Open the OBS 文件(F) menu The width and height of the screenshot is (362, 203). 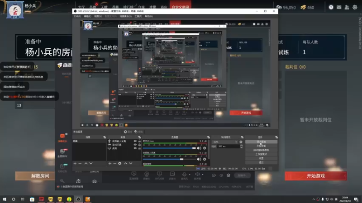click(77, 16)
